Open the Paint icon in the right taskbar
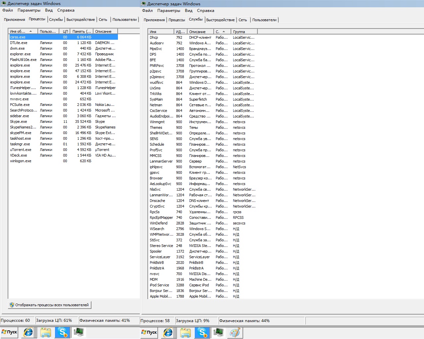The width and height of the screenshot is (424, 339). coord(235,332)
